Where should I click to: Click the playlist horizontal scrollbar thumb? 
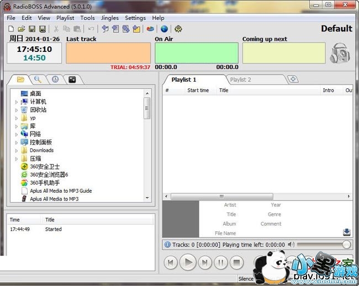pos(222,197)
